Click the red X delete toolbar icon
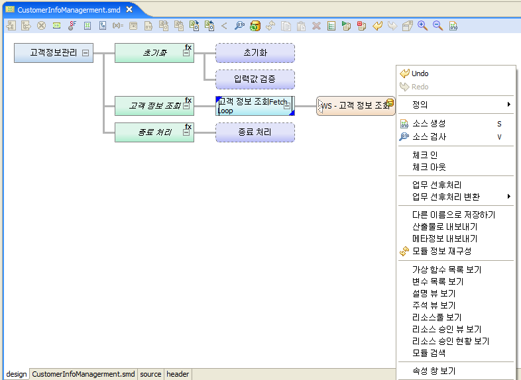 coord(316,26)
